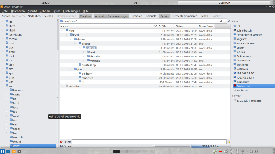Click the Netzwerk icon in Orte panel

coord(235,69)
